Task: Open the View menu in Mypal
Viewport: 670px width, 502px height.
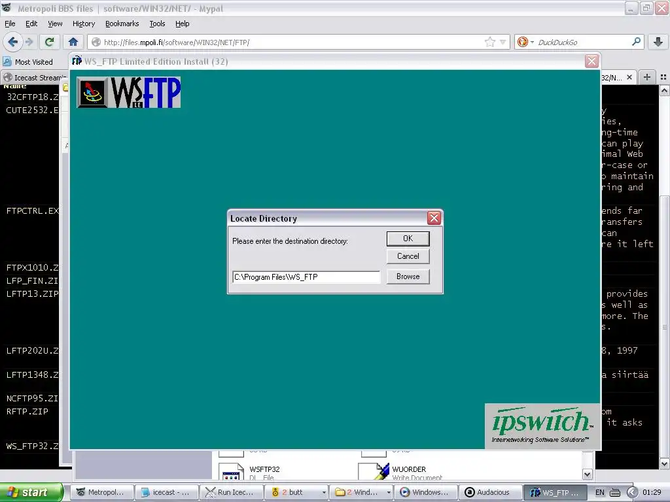Action: coord(55,24)
